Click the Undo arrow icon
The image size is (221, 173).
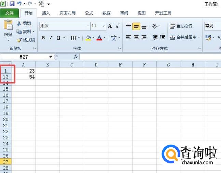pos(19,4)
